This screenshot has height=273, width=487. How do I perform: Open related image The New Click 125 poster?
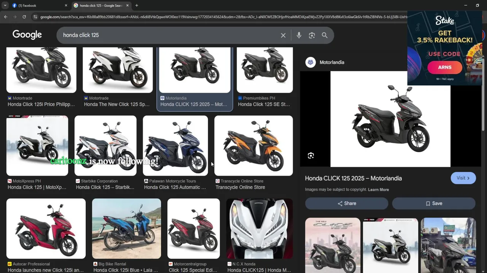(x=333, y=245)
